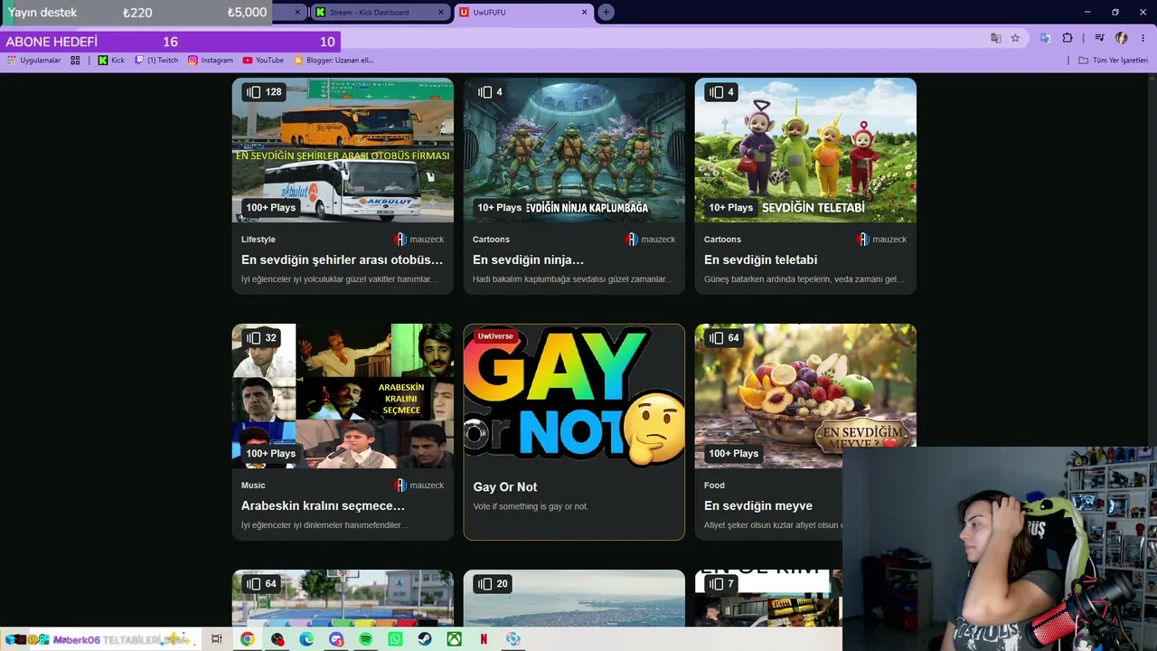The width and height of the screenshot is (1157, 651).
Task: Click the blue extension icon beside the star
Action: [x=1045, y=38]
